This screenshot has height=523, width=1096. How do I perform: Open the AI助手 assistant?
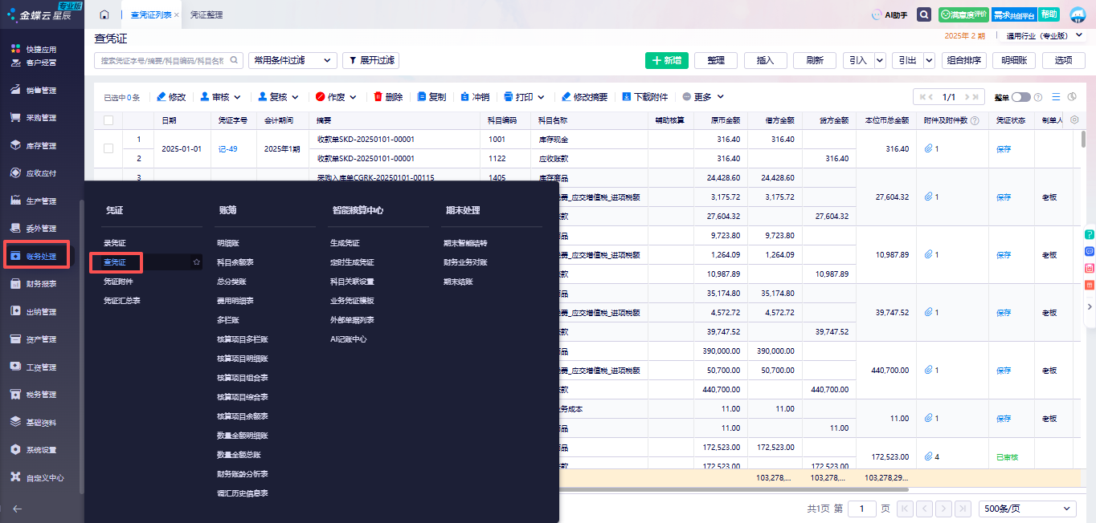click(889, 15)
